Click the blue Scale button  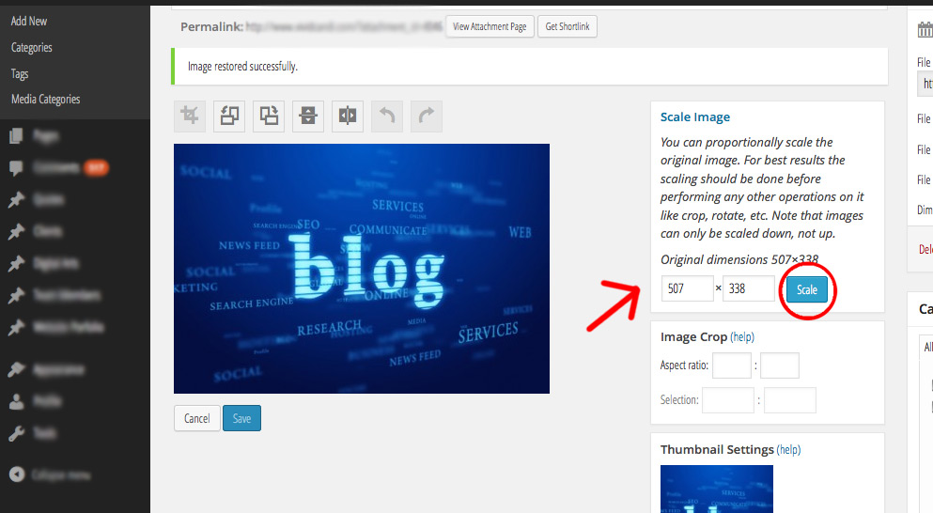[x=807, y=289]
